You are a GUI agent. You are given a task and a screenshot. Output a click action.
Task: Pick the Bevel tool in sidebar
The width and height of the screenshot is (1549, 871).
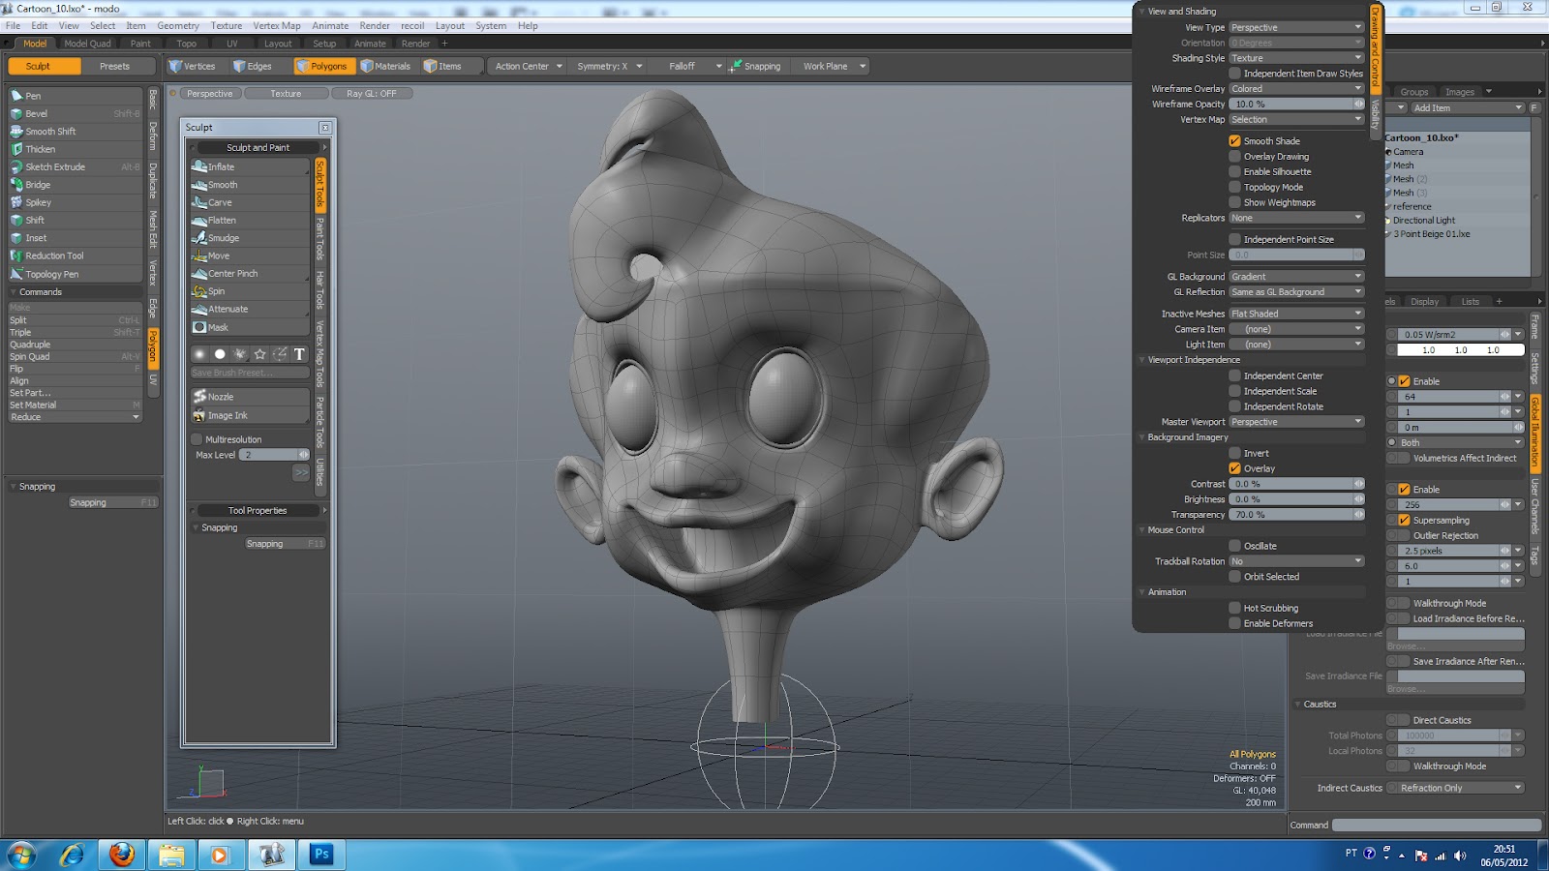point(37,113)
